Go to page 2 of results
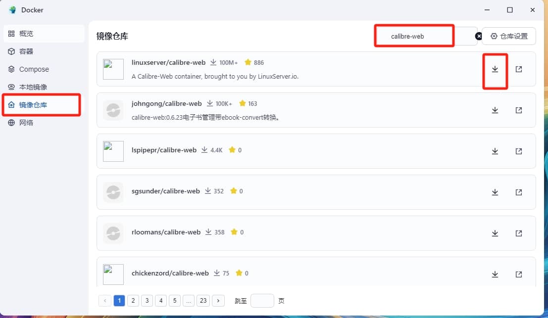This screenshot has height=318, width=548. pyautogui.click(x=133, y=301)
